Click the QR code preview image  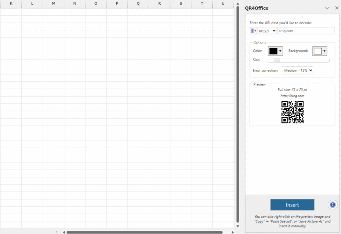point(292,112)
